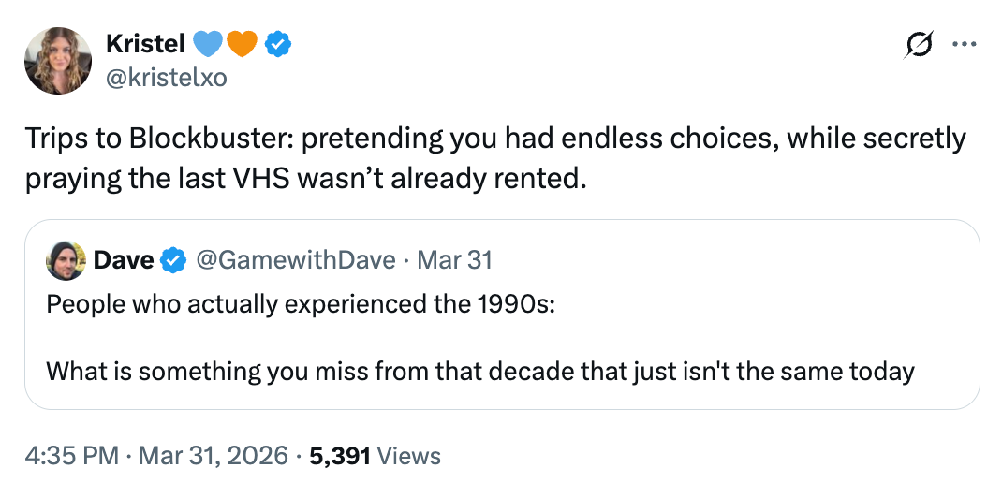Click Dave's small avatar in quoted post
This screenshot has height=498, width=1002.
(x=66, y=259)
